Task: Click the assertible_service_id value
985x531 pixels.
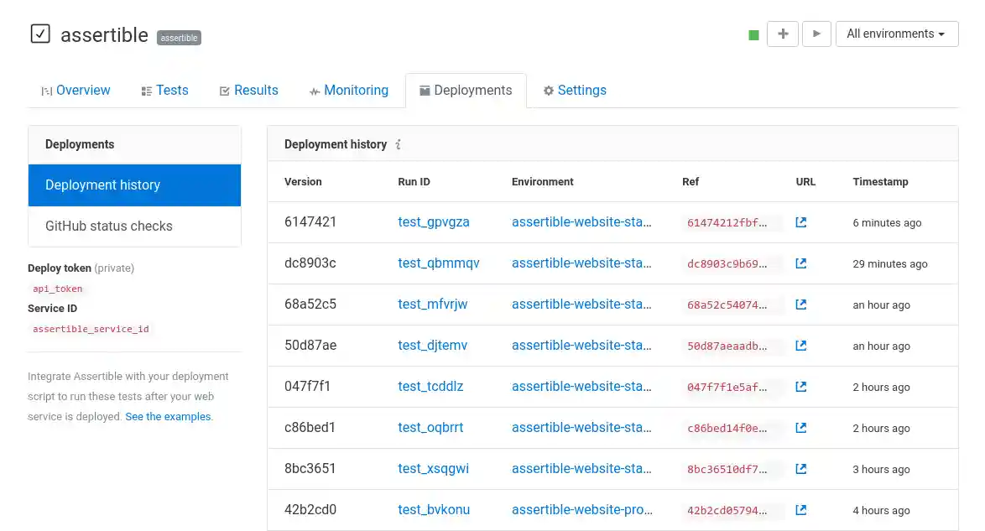Action: pyautogui.click(x=91, y=330)
